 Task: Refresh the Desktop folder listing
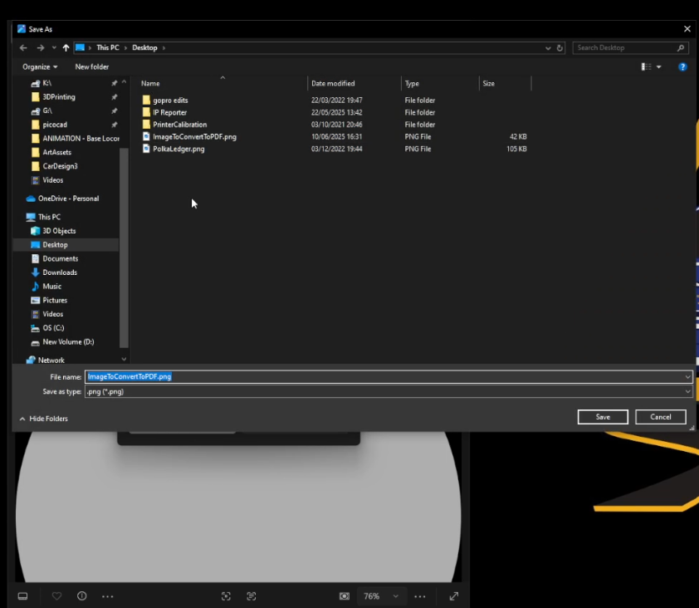[x=560, y=48]
